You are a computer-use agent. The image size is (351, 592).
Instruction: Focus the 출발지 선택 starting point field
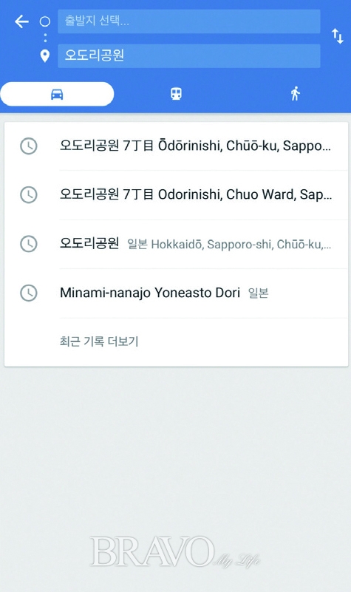188,21
